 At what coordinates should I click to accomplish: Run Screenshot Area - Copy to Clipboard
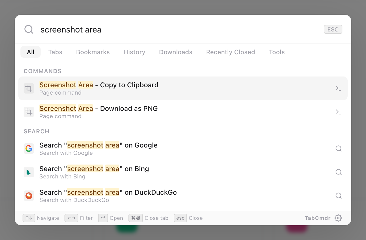pos(183,88)
